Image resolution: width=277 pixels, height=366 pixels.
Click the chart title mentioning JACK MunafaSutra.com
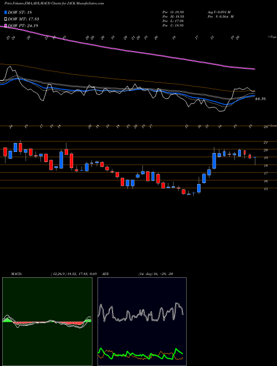click(x=54, y=3)
